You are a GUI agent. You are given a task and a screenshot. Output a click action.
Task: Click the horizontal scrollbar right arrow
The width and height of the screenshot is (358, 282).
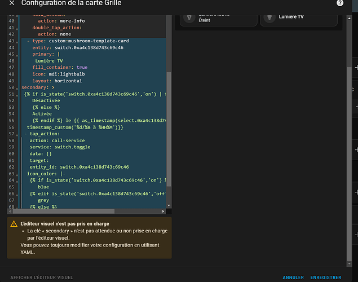click(163, 211)
